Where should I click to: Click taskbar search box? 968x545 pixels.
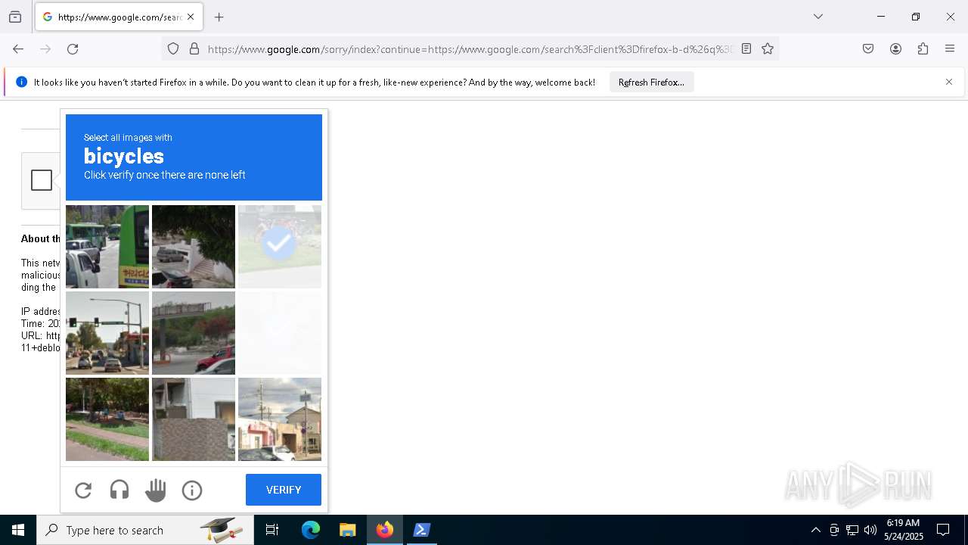tap(145, 530)
